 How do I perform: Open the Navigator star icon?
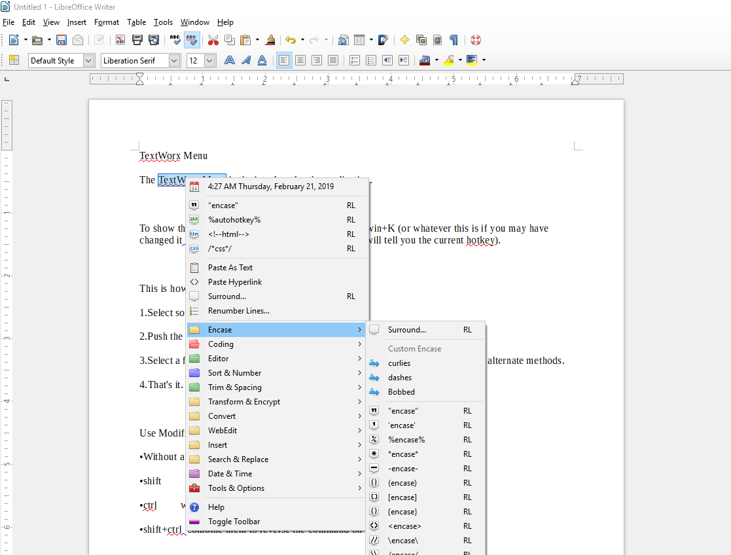[404, 40]
